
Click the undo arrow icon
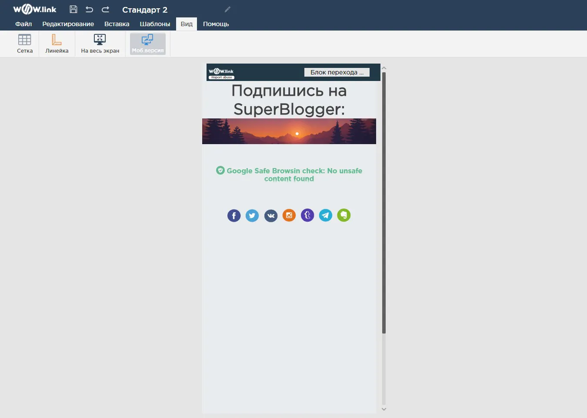pos(89,9)
